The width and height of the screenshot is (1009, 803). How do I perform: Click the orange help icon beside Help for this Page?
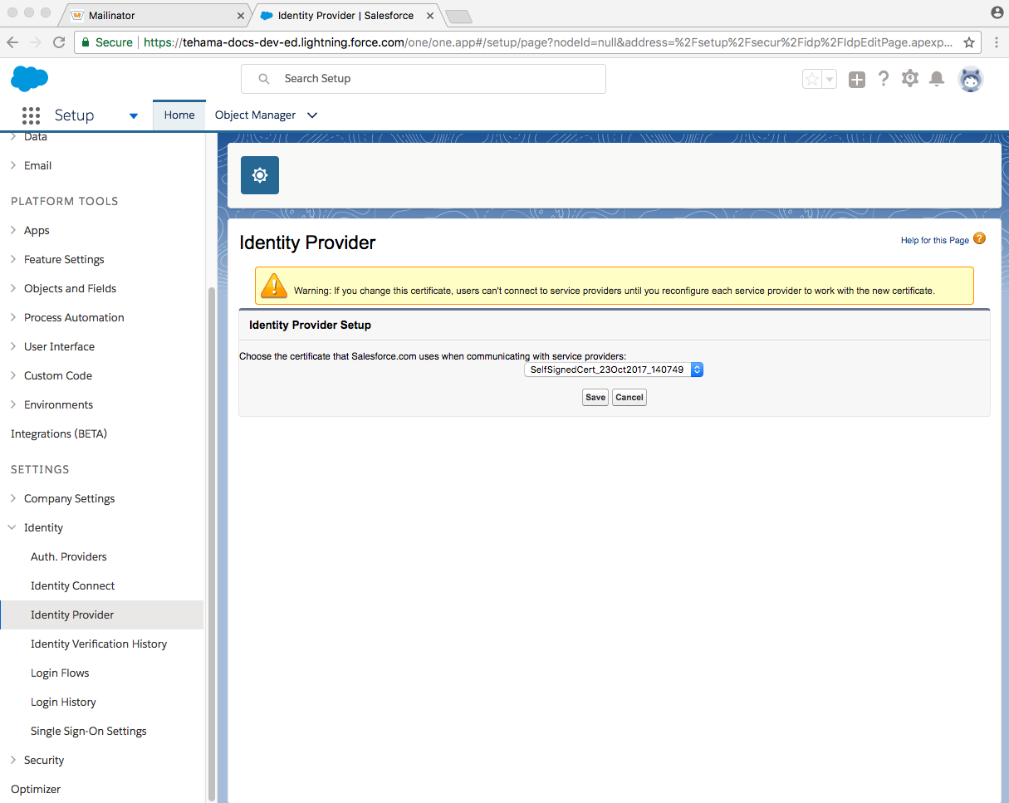coord(980,238)
